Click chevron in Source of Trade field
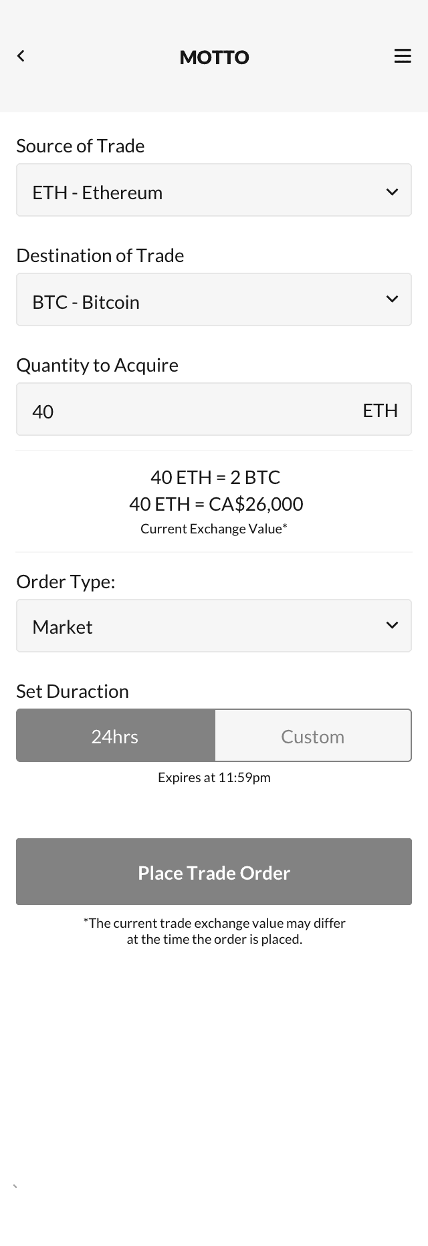 pos(393,192)
